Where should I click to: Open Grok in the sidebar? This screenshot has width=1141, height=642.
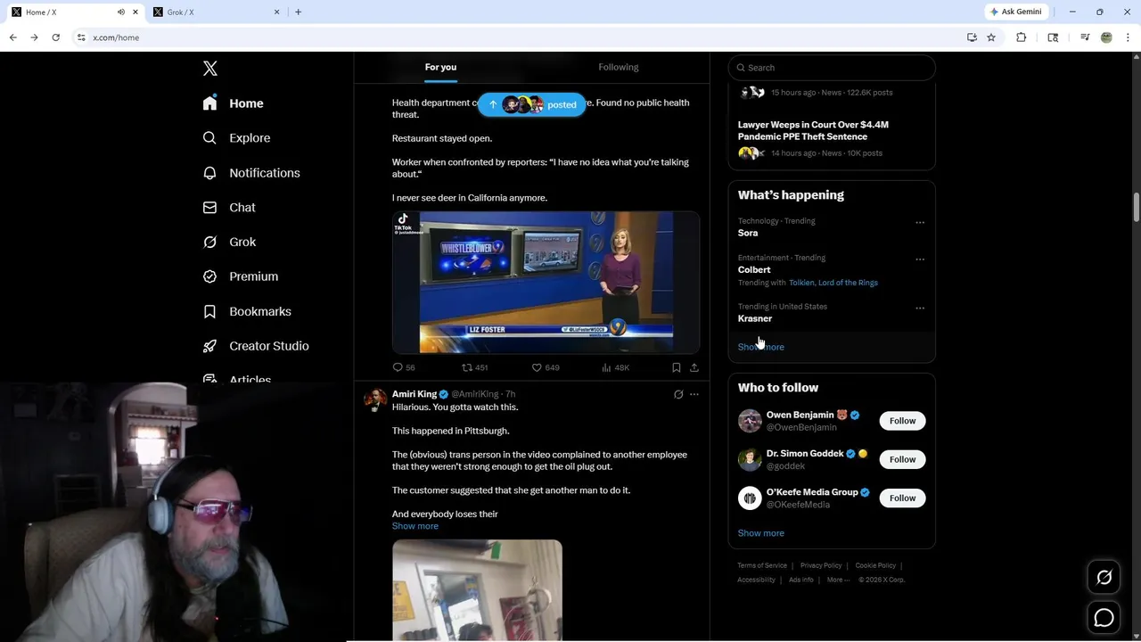coord(229,242)
